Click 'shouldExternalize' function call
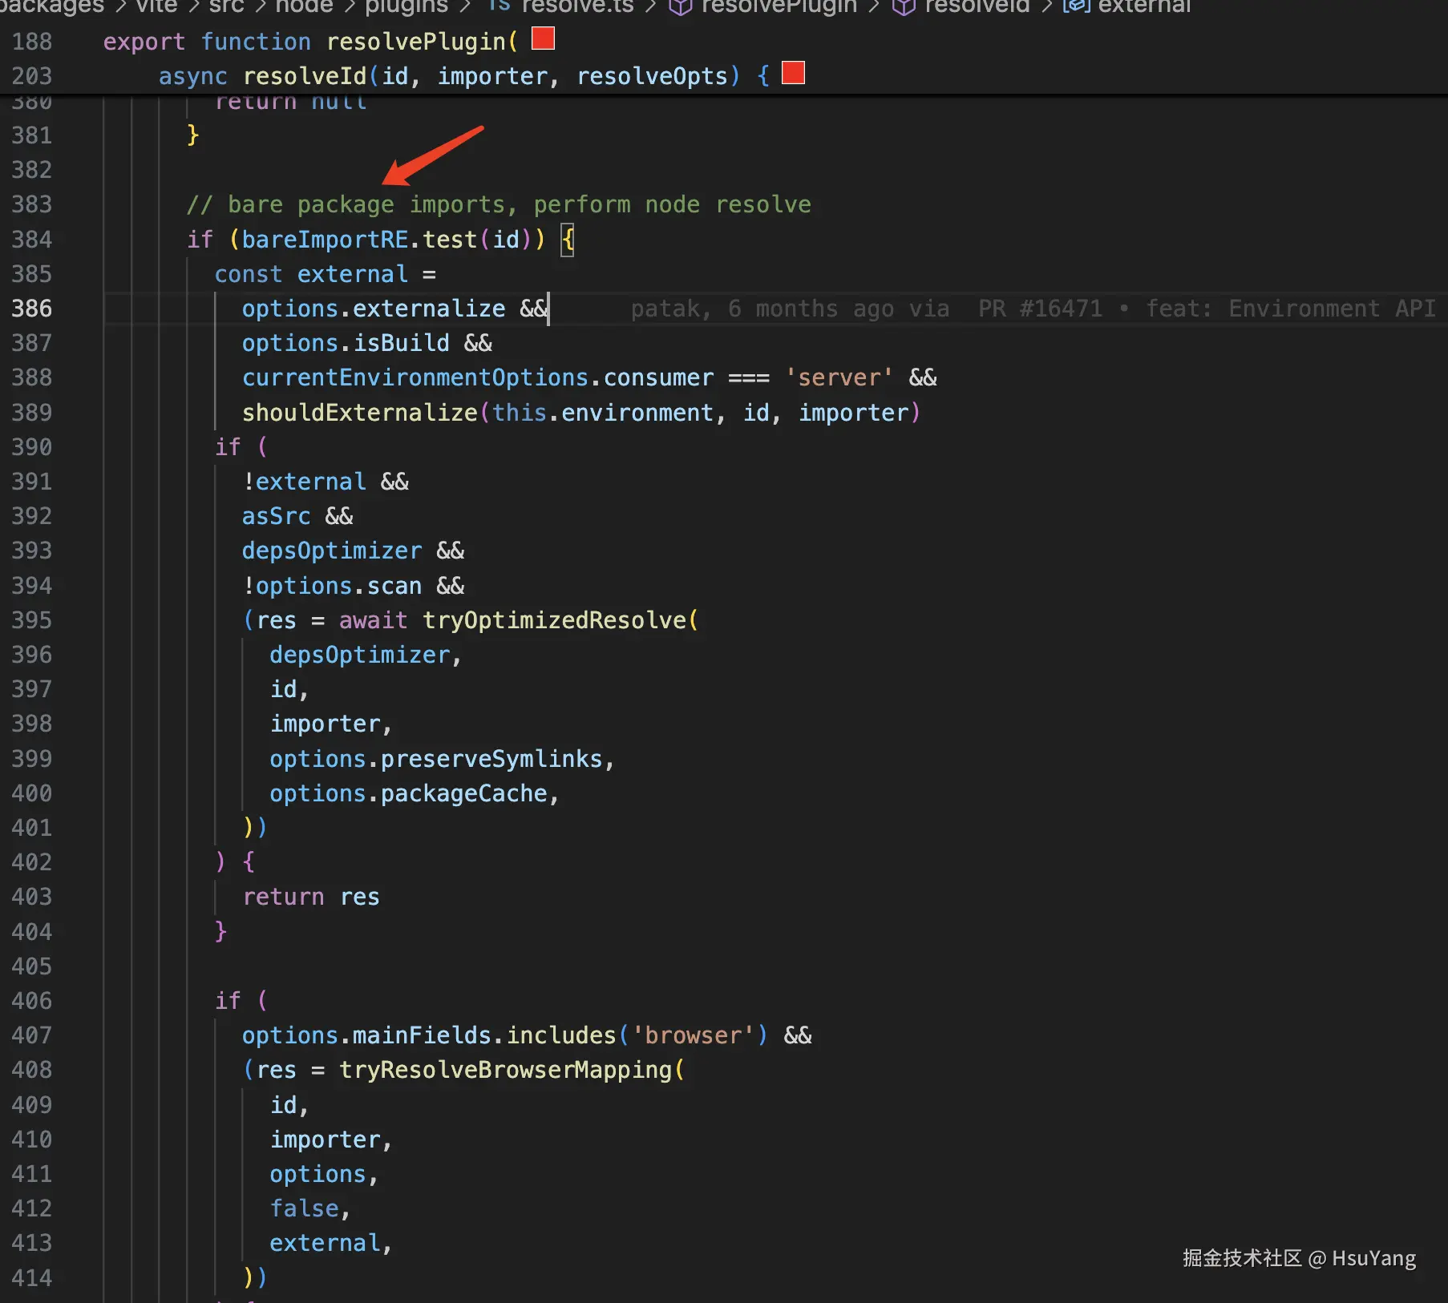This screenshot has height=1303, width=1448. 360,413
